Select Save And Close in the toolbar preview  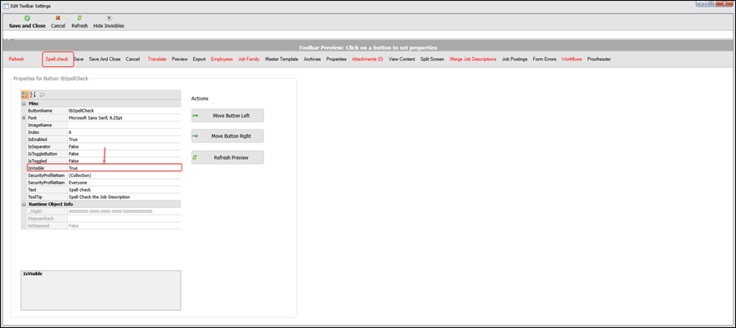[105, 60]
